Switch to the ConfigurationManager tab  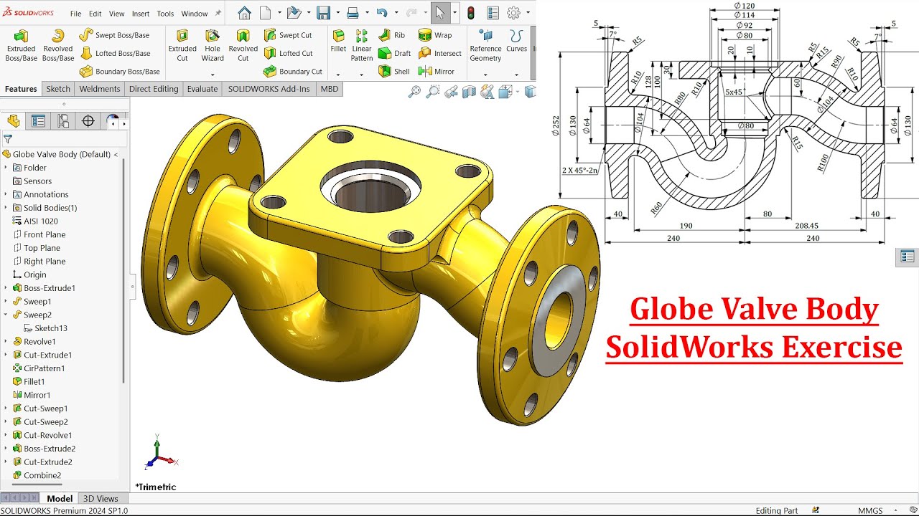(63, 121)
